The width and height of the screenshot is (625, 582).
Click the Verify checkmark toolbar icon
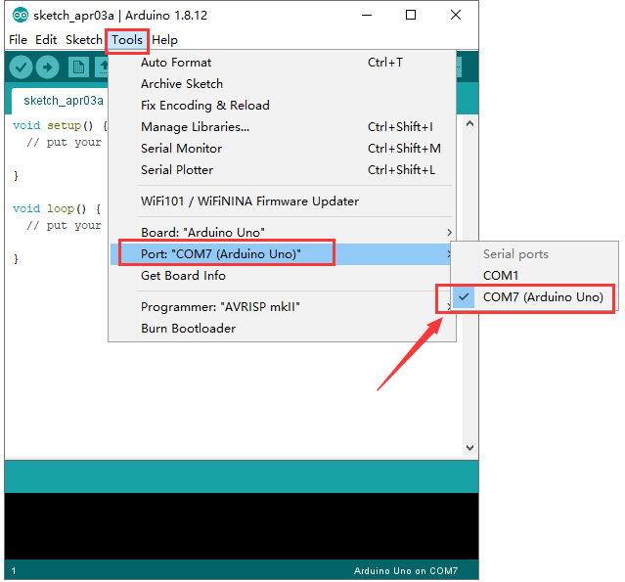[x=21, y=67]
